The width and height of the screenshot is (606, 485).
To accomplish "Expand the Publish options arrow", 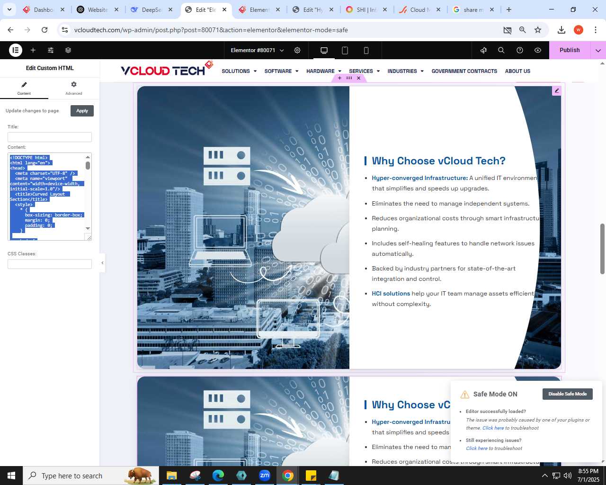I will point(598,50).
